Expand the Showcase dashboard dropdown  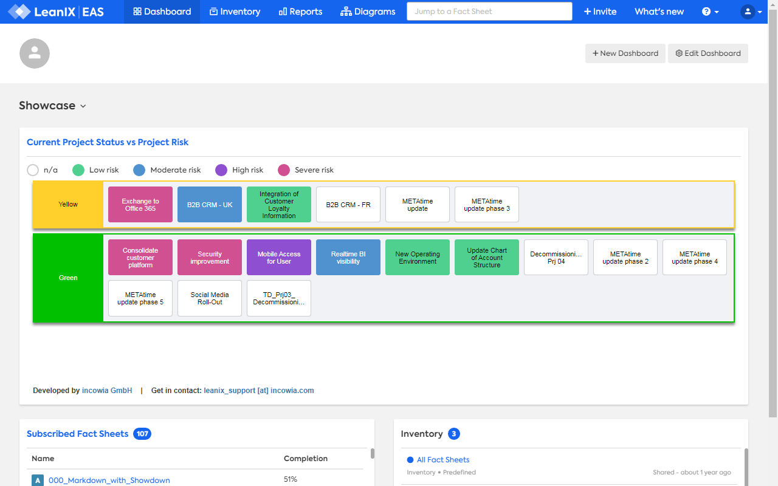click(53, 106)
